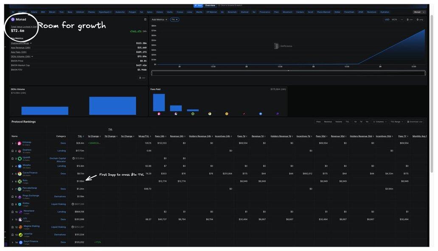Screen dimensions: 438x251
Task: Expand the Uniswap row chevron
Action: pos(12,143)
